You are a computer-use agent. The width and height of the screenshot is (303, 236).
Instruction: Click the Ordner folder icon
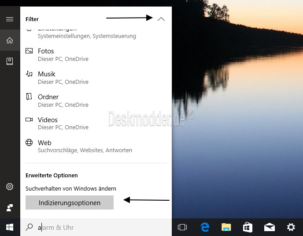(x=29, y=97)
